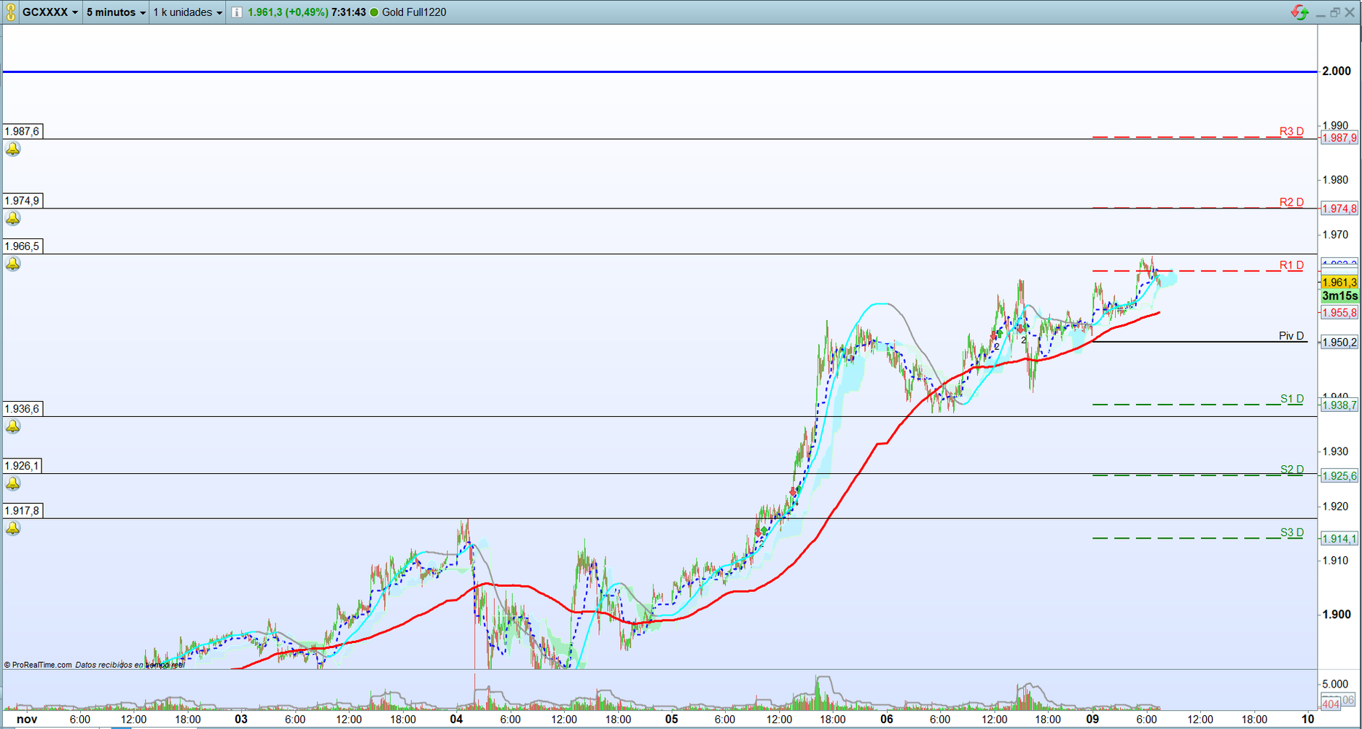Open the GCXXXX instrument dropdown
The image size is (1362, 729).
tap(50, 12)
